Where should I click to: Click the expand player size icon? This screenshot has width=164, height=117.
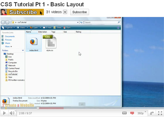[152, 113]
